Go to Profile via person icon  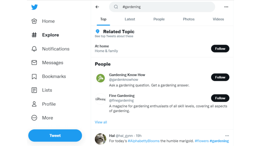[34, 104]
